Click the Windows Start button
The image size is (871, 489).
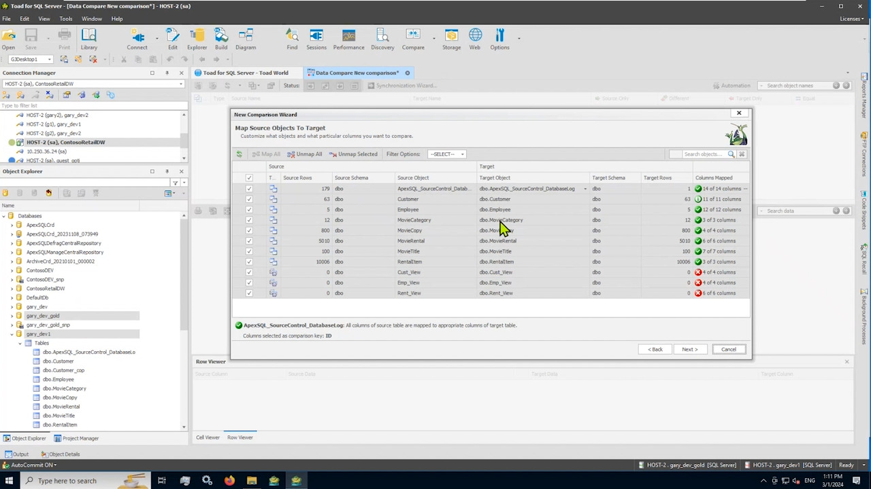pyautogui.click(x=9, y=481)
